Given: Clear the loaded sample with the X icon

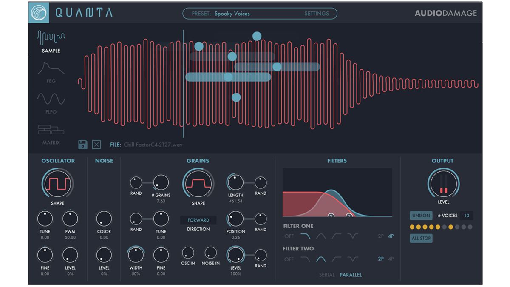Looking at the screenshot, I should (x=96, y=144).
